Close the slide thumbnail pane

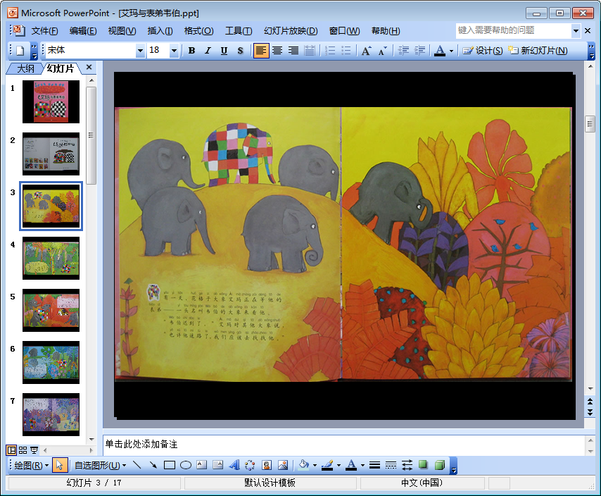(x=89, y=68)
